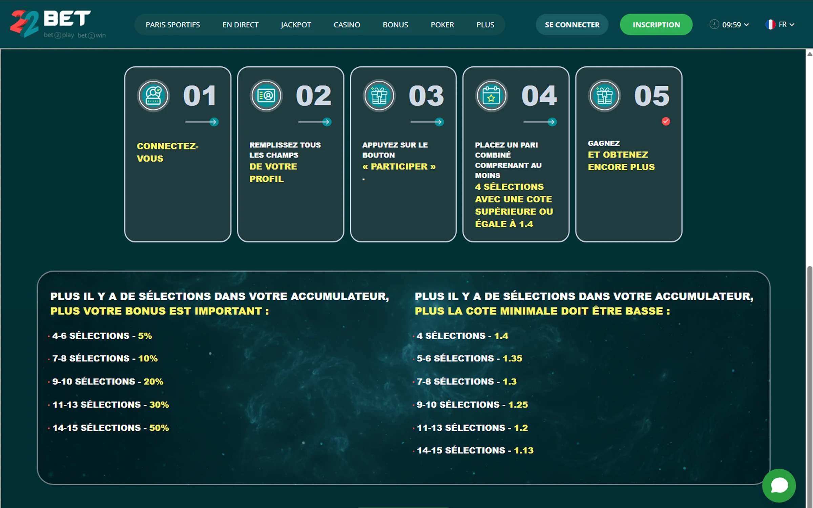Click the clock icon beside 09:59

pos(714,24)
